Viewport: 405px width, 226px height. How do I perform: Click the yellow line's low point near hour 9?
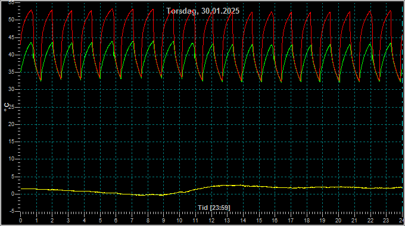[162, 195]
